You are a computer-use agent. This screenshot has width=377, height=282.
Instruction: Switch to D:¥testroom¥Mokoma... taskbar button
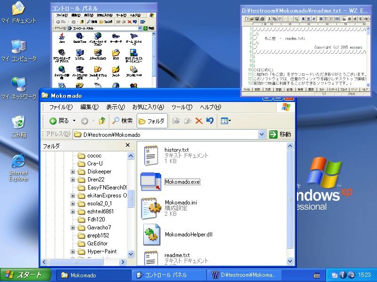(x=244, y=275)
